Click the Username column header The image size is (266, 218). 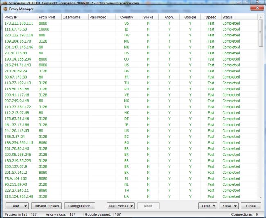coord(75,17)
